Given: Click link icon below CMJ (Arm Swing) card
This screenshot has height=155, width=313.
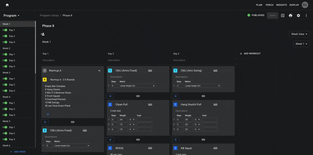Looking at the screenshot, I should click(x=203, y=96).
